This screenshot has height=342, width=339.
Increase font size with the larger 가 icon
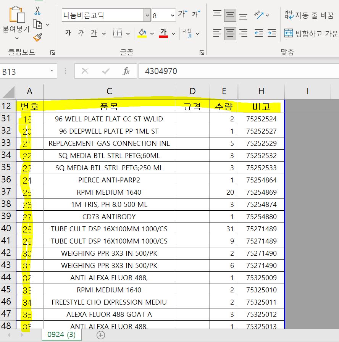(182, 14)
